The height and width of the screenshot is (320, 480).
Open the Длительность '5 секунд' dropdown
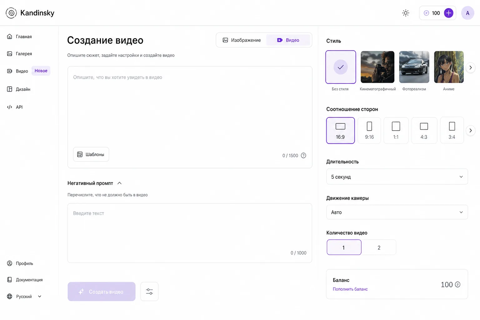pos(397,177)
